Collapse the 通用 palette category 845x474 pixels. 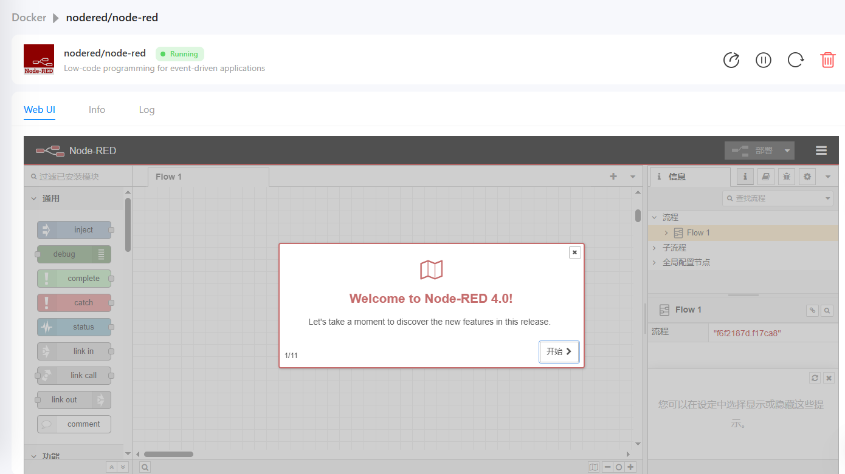34,198
